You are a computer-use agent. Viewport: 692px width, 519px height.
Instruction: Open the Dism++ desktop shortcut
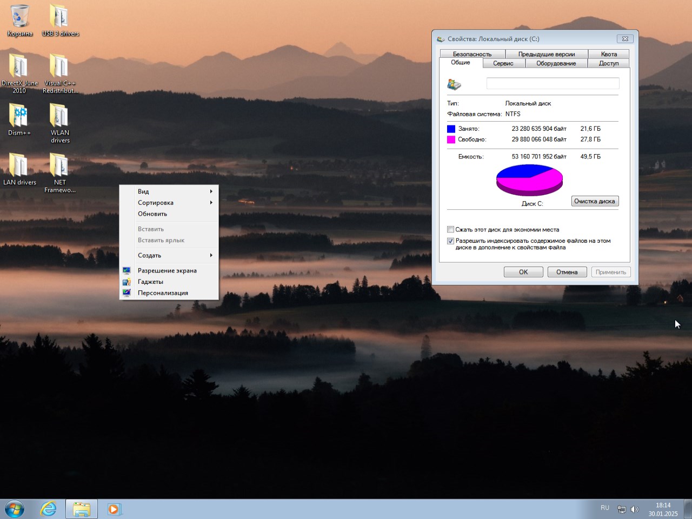pyautogui.click(x=19, y=116)
